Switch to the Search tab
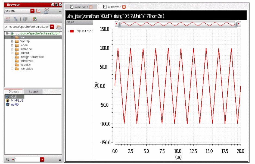Image resolution: width=255 pixels, height=164 pixels. [x=33, y=92]
